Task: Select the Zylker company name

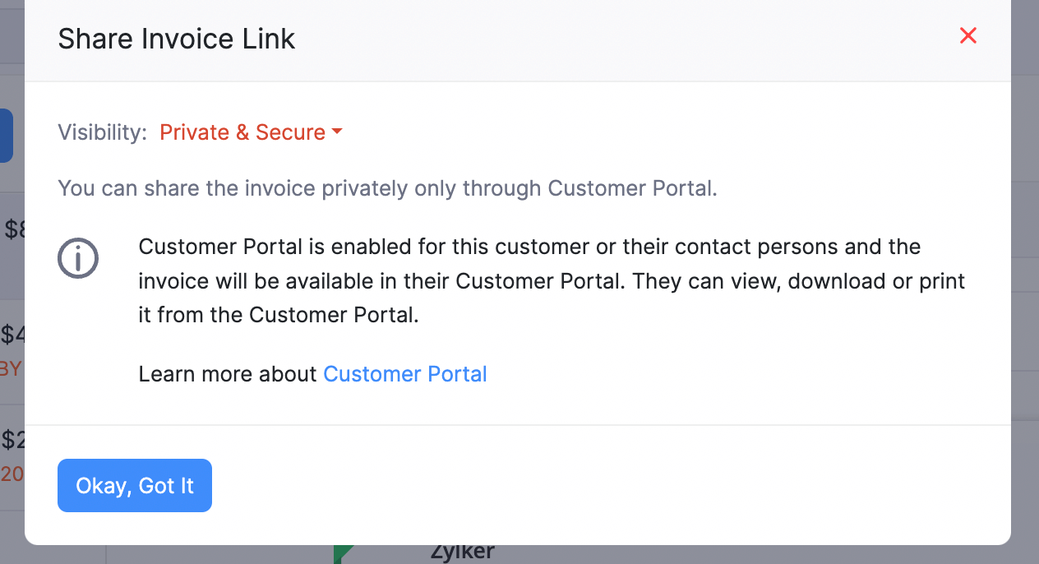Action: pyautogui.click(x=462, y=551)
